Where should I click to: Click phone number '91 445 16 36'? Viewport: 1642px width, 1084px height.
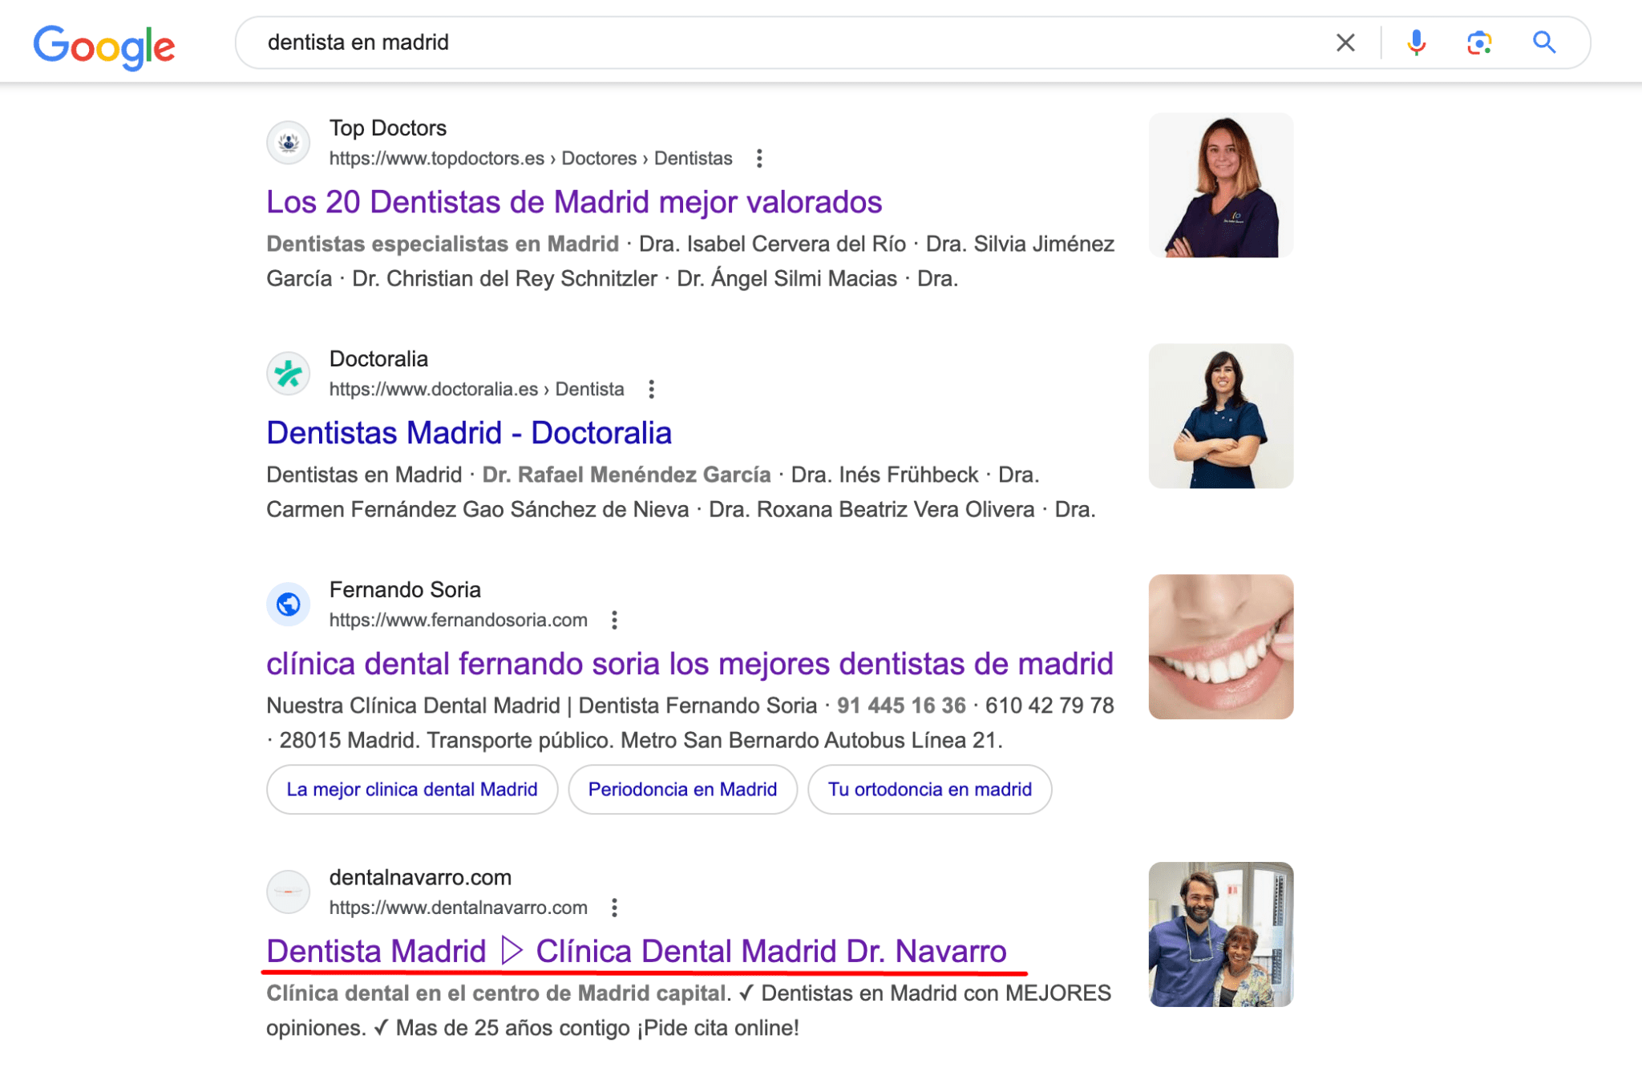pos(901,706)
